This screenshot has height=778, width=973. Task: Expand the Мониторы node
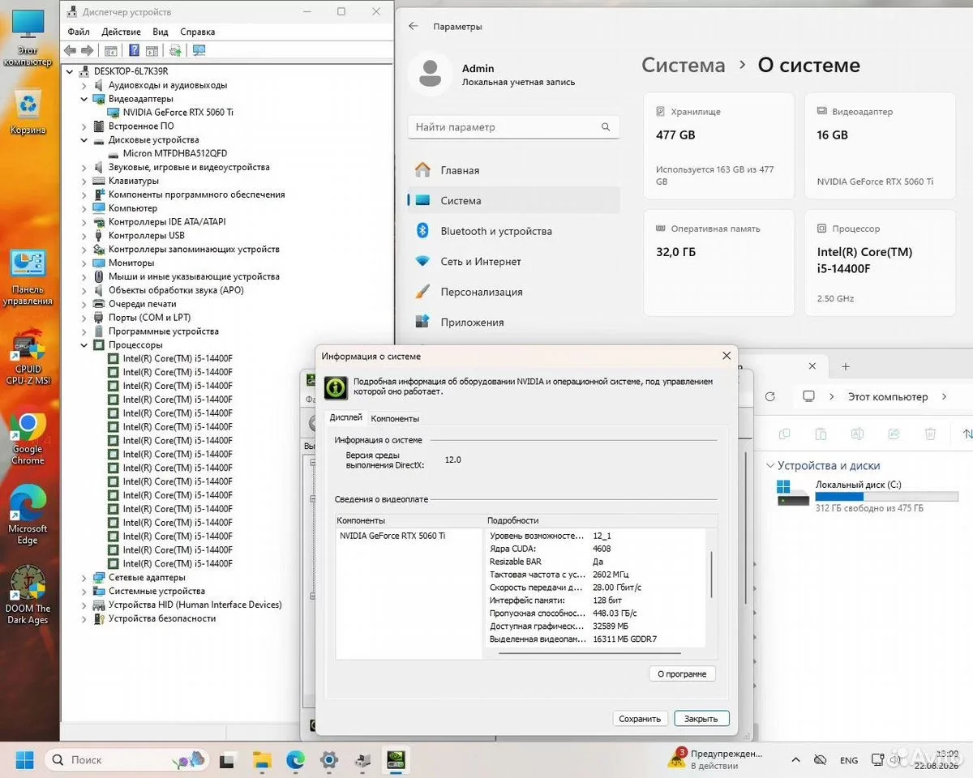pyautogui.click(x=84, y=263)
